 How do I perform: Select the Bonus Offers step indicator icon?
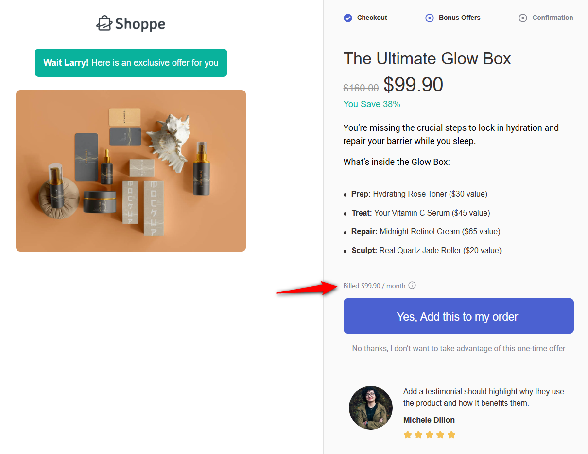point(429,18)
